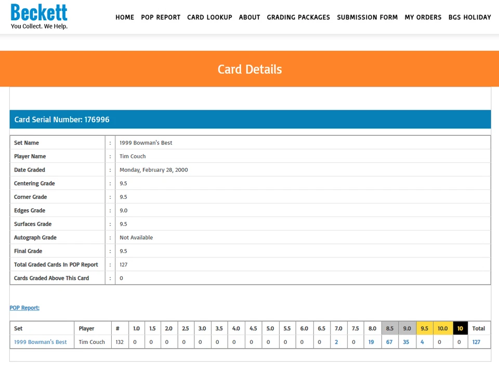Screen dimensions: 499x371
Task: Select the Edges Grade value 9.0
Action: point(124,211)
